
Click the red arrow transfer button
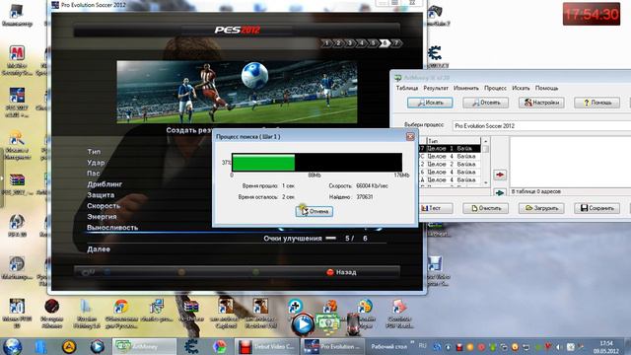click(500, 175)
